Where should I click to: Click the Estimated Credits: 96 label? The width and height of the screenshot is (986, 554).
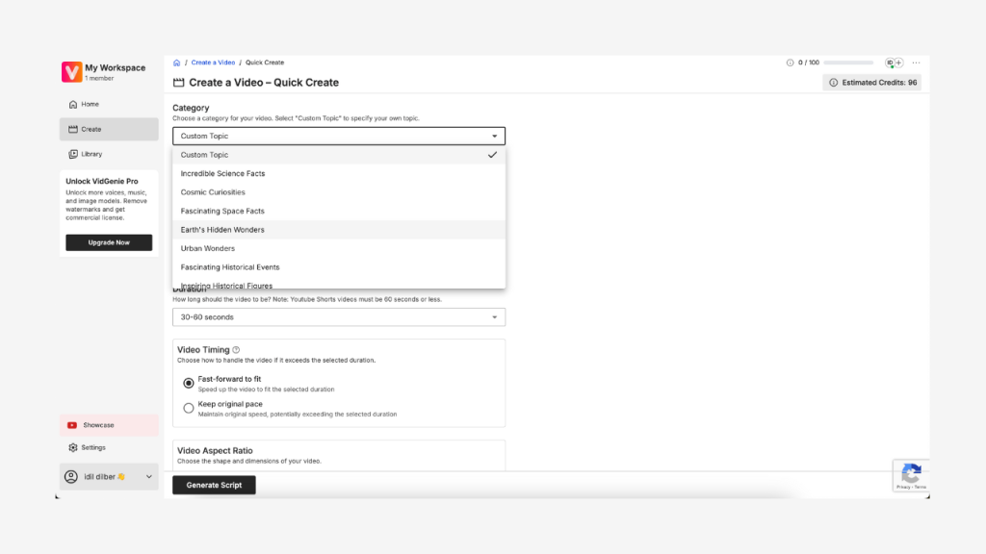pyautogui.click(x=879, y=83)
